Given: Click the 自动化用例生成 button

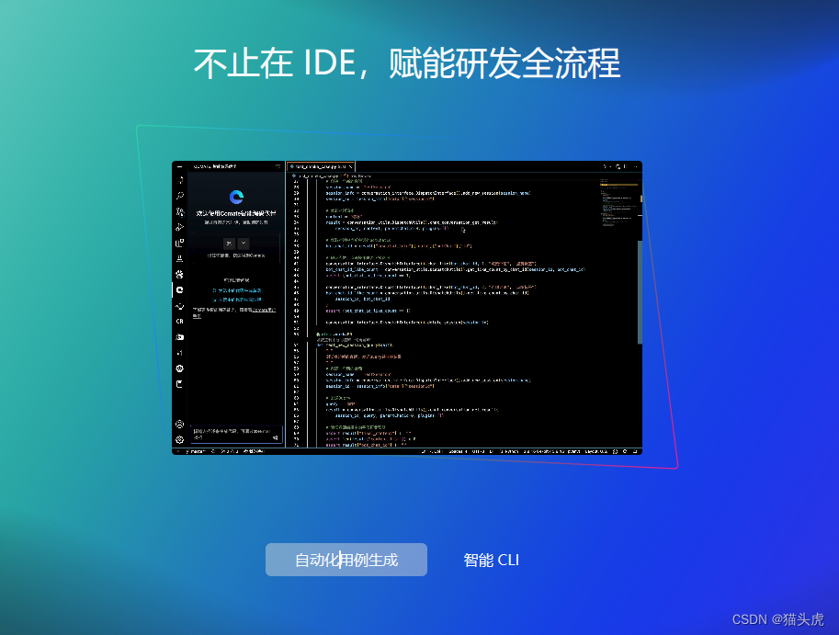Looking at the screenshot, I should point(346,560).
